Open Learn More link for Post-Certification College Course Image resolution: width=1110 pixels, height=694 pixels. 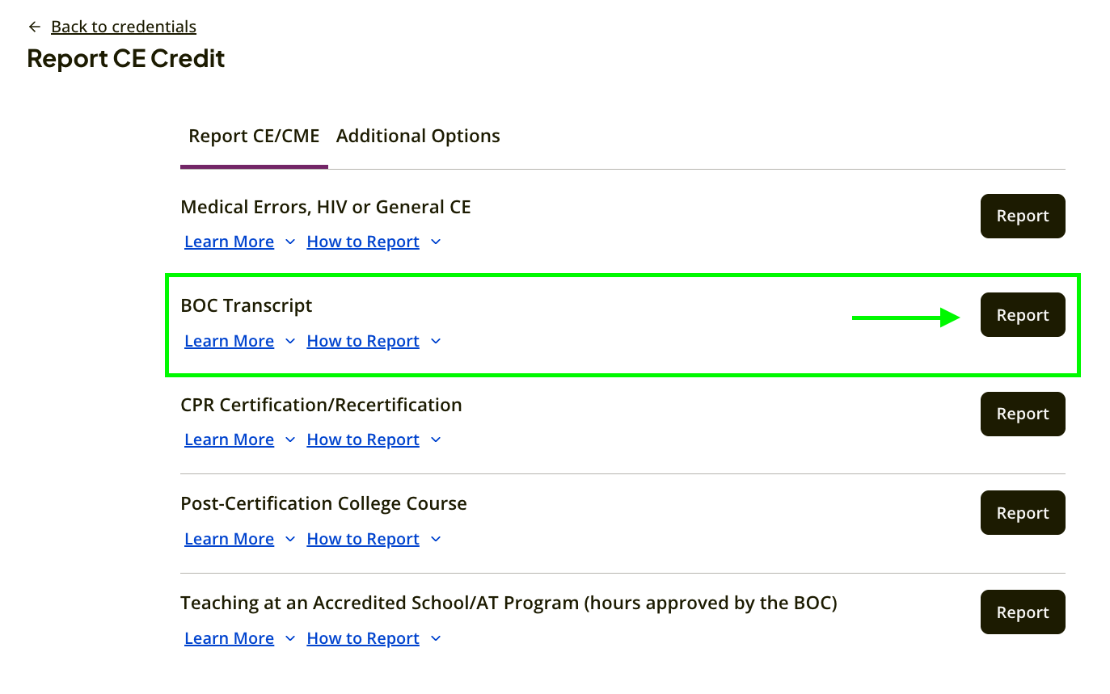(230, 539)
